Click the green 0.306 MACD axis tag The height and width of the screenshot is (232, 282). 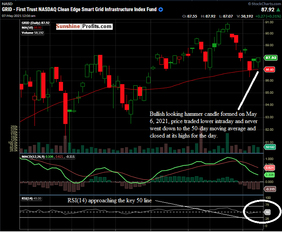tap(269, 175)
